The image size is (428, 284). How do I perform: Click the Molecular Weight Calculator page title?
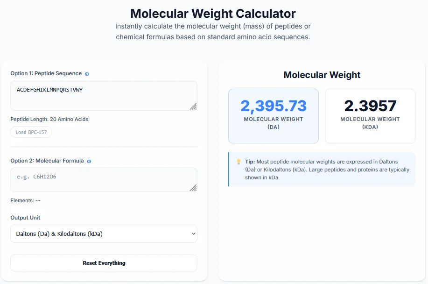pos(213,14)
